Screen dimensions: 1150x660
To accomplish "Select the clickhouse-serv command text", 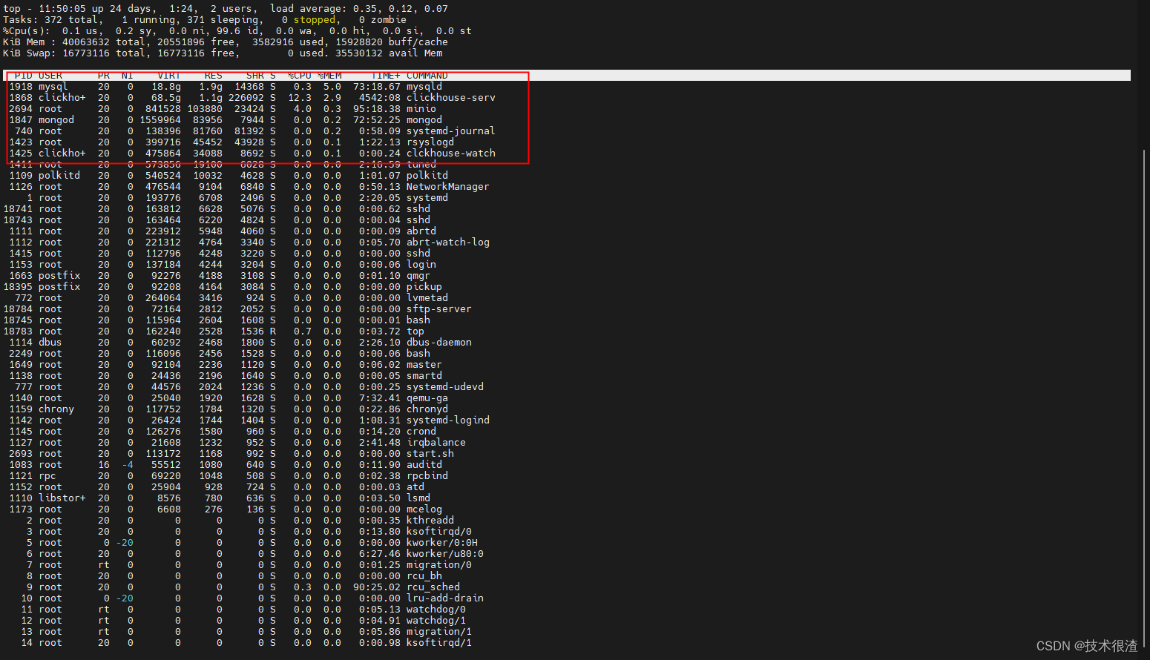I will coord(451,98).
